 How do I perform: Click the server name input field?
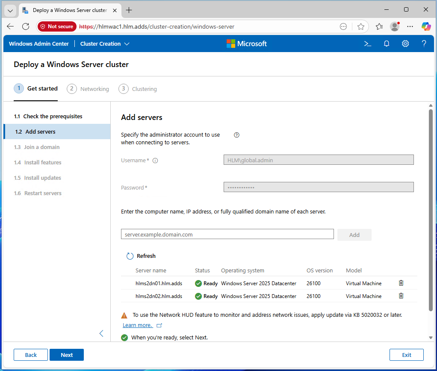point(227,234)
